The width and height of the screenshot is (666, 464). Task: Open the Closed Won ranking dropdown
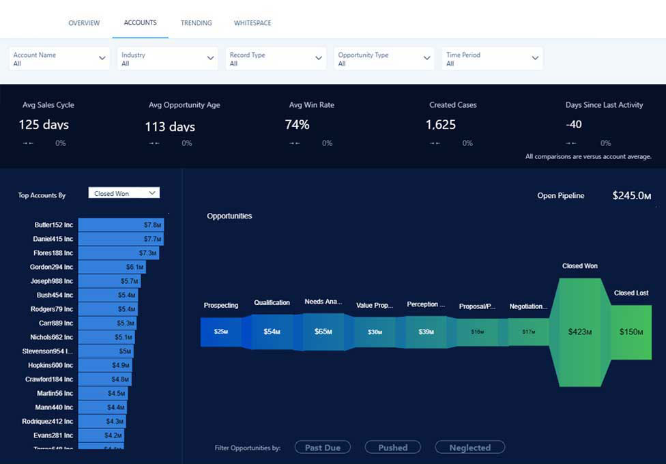click(124, 193)
